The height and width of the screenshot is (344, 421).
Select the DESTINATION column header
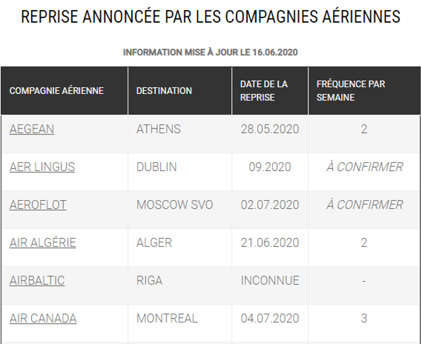click(x=180, y=91)
